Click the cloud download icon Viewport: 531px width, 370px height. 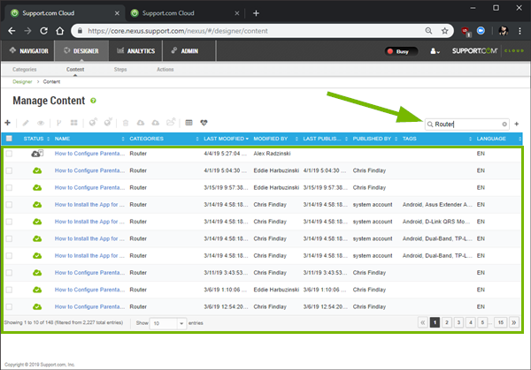coord(141,123)
